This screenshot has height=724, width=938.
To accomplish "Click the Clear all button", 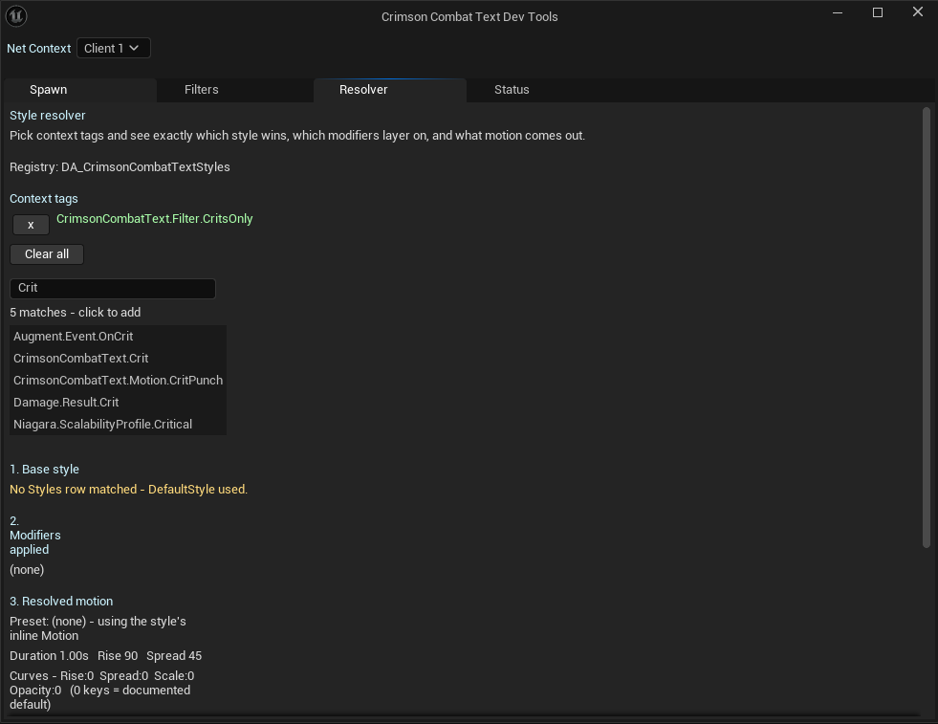I will [47, 254].
